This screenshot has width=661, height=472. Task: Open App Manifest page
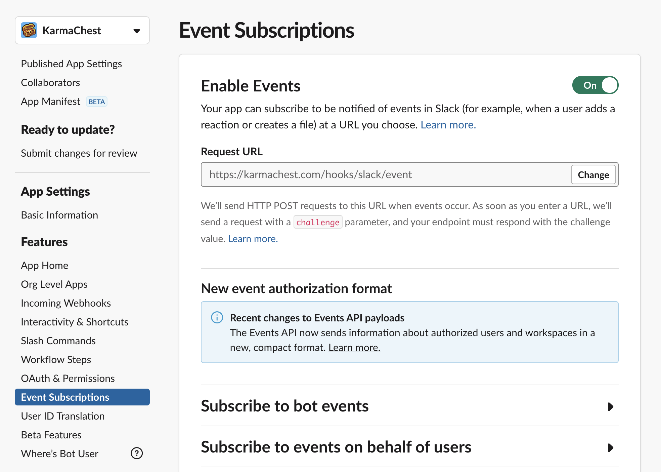coord(51,101)
